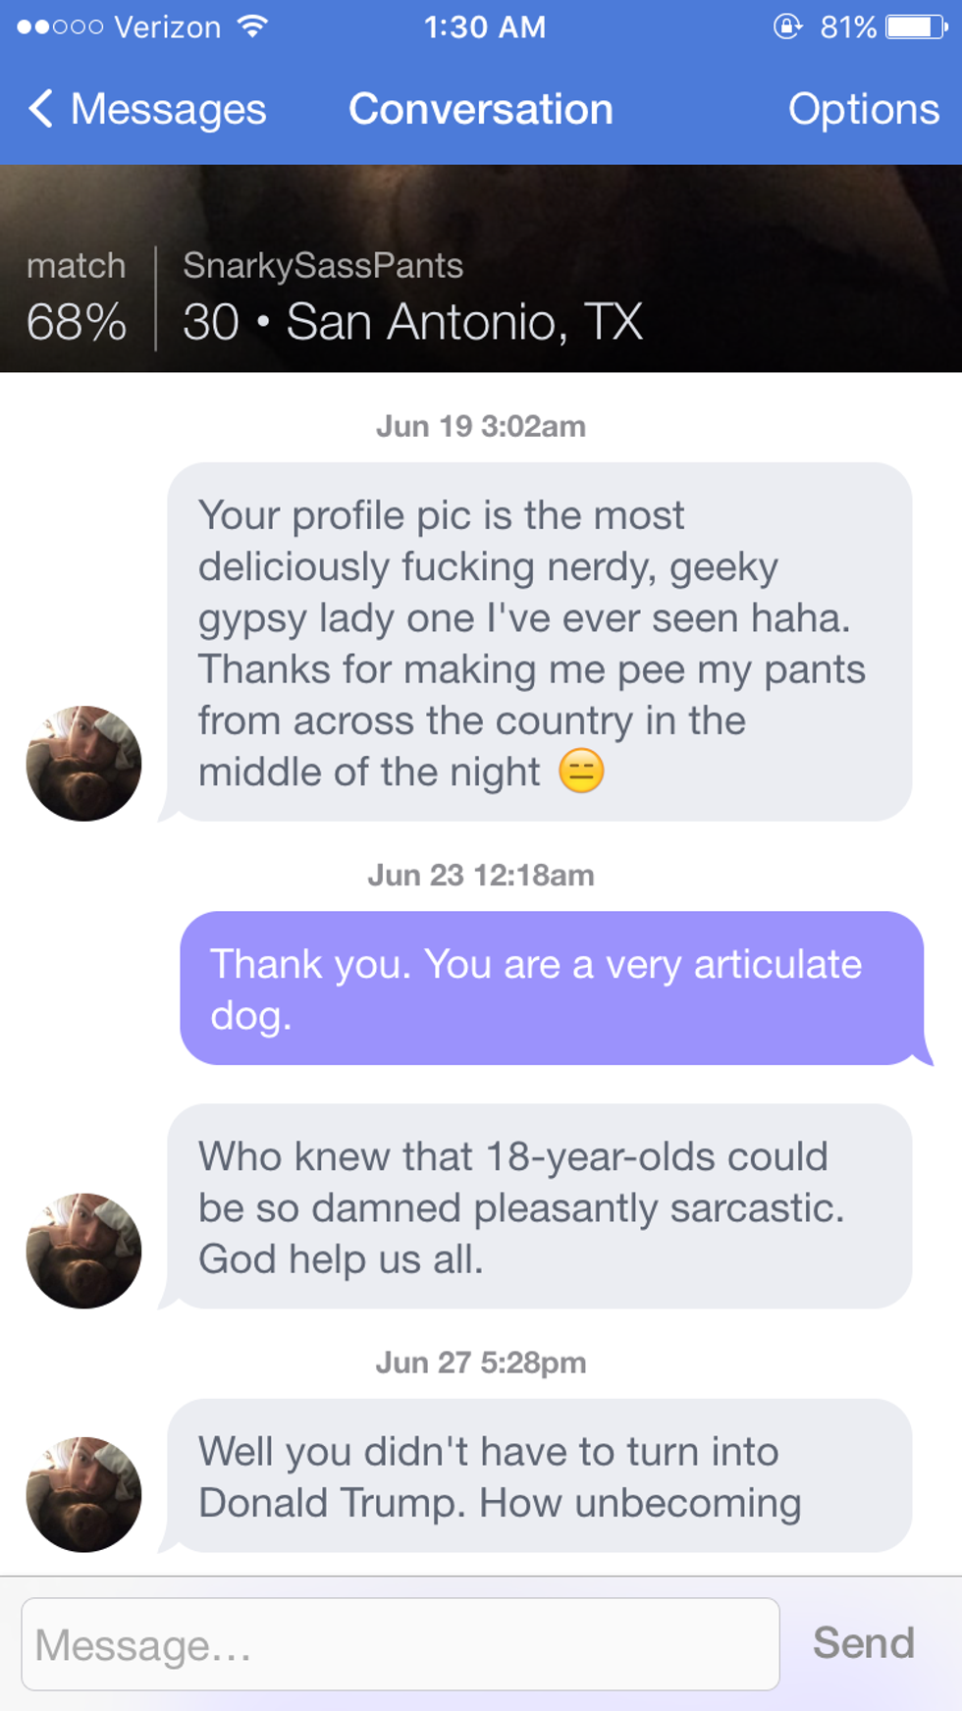Viewport: 962px width, 1711px height.
Task: Open SnarkySassPants profile from username
Action: [323, 266]
